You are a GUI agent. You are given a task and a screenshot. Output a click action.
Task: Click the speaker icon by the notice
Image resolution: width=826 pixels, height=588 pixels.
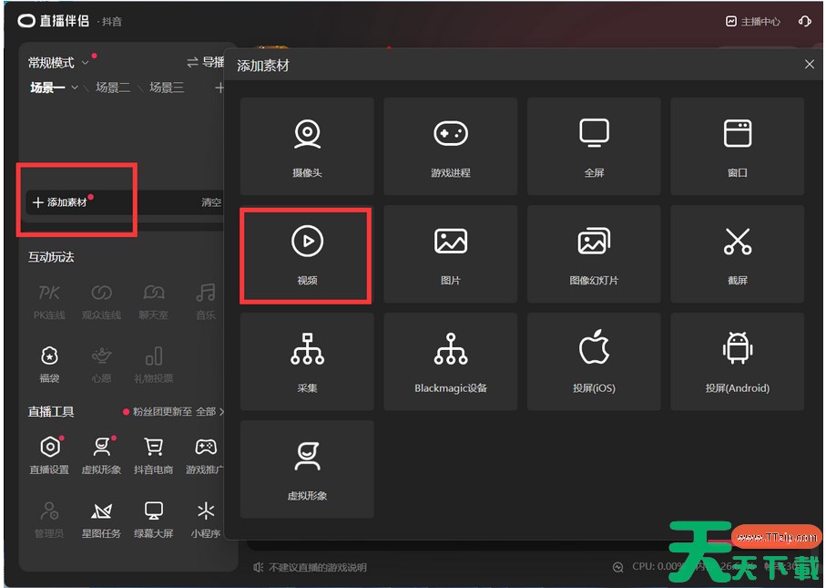point(258,567)
